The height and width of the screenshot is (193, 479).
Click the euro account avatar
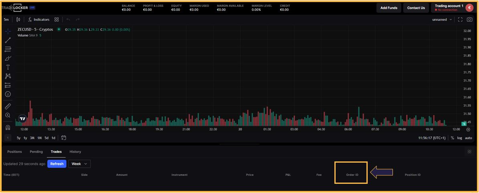point(469,8)
